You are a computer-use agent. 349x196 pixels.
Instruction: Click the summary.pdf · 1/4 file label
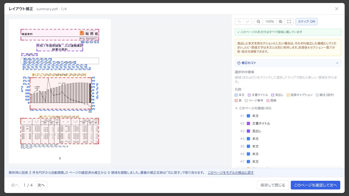point(52,9)
